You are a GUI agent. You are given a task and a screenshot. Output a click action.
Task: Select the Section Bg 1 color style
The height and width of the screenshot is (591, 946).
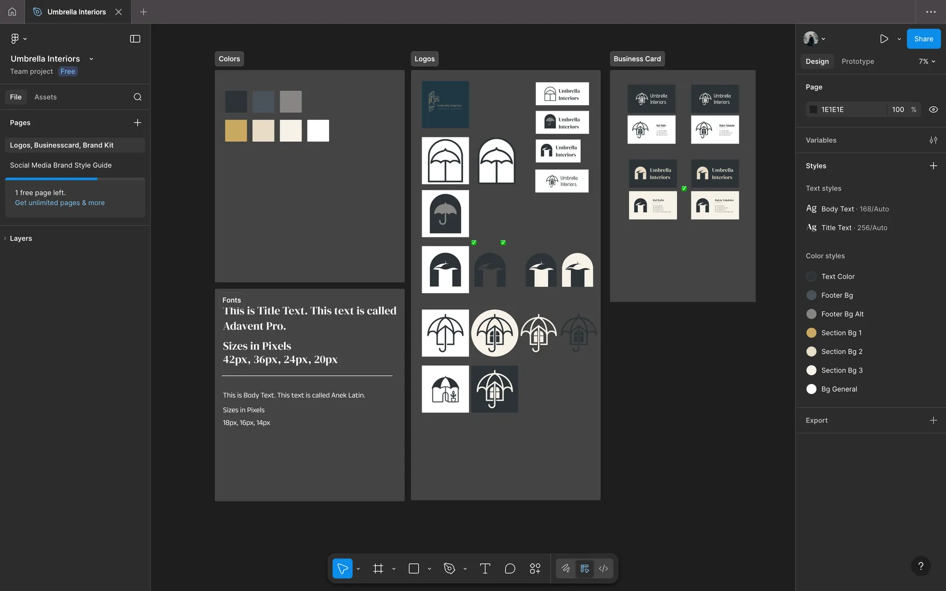pos(841,333)
